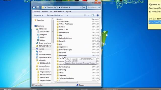Sort by the Fecha de column header
This screenshot has height=90, width=161.
[95, 19]
